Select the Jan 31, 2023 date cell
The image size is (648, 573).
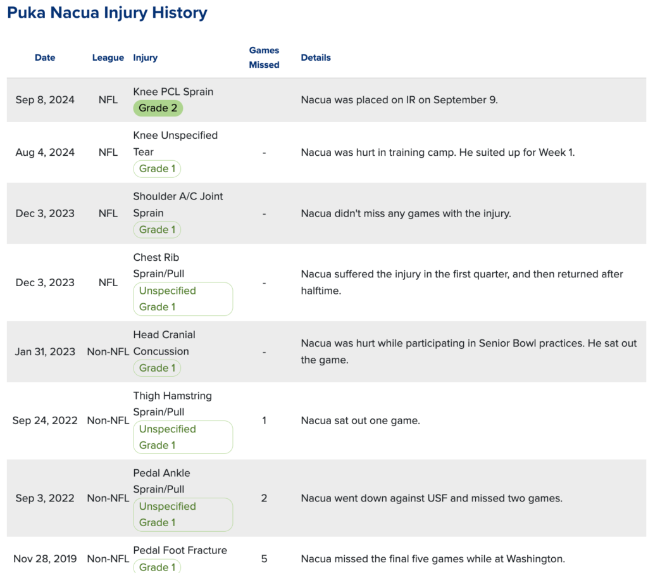tap(45, 352)
